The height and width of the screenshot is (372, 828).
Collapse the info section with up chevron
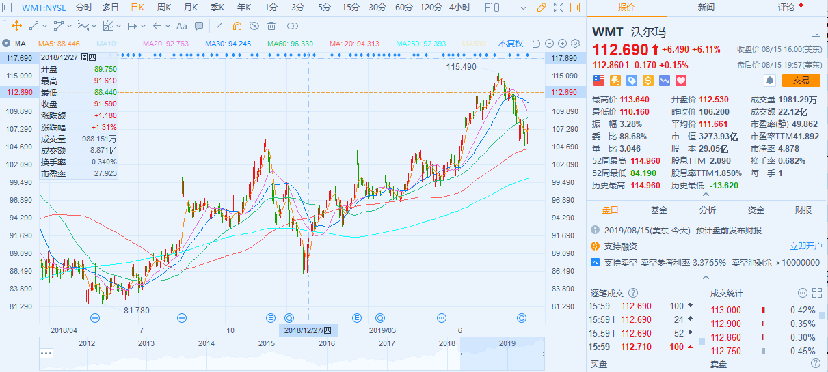706,278
